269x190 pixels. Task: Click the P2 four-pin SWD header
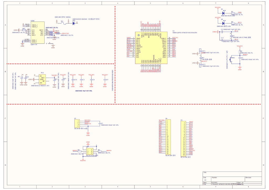77,124
